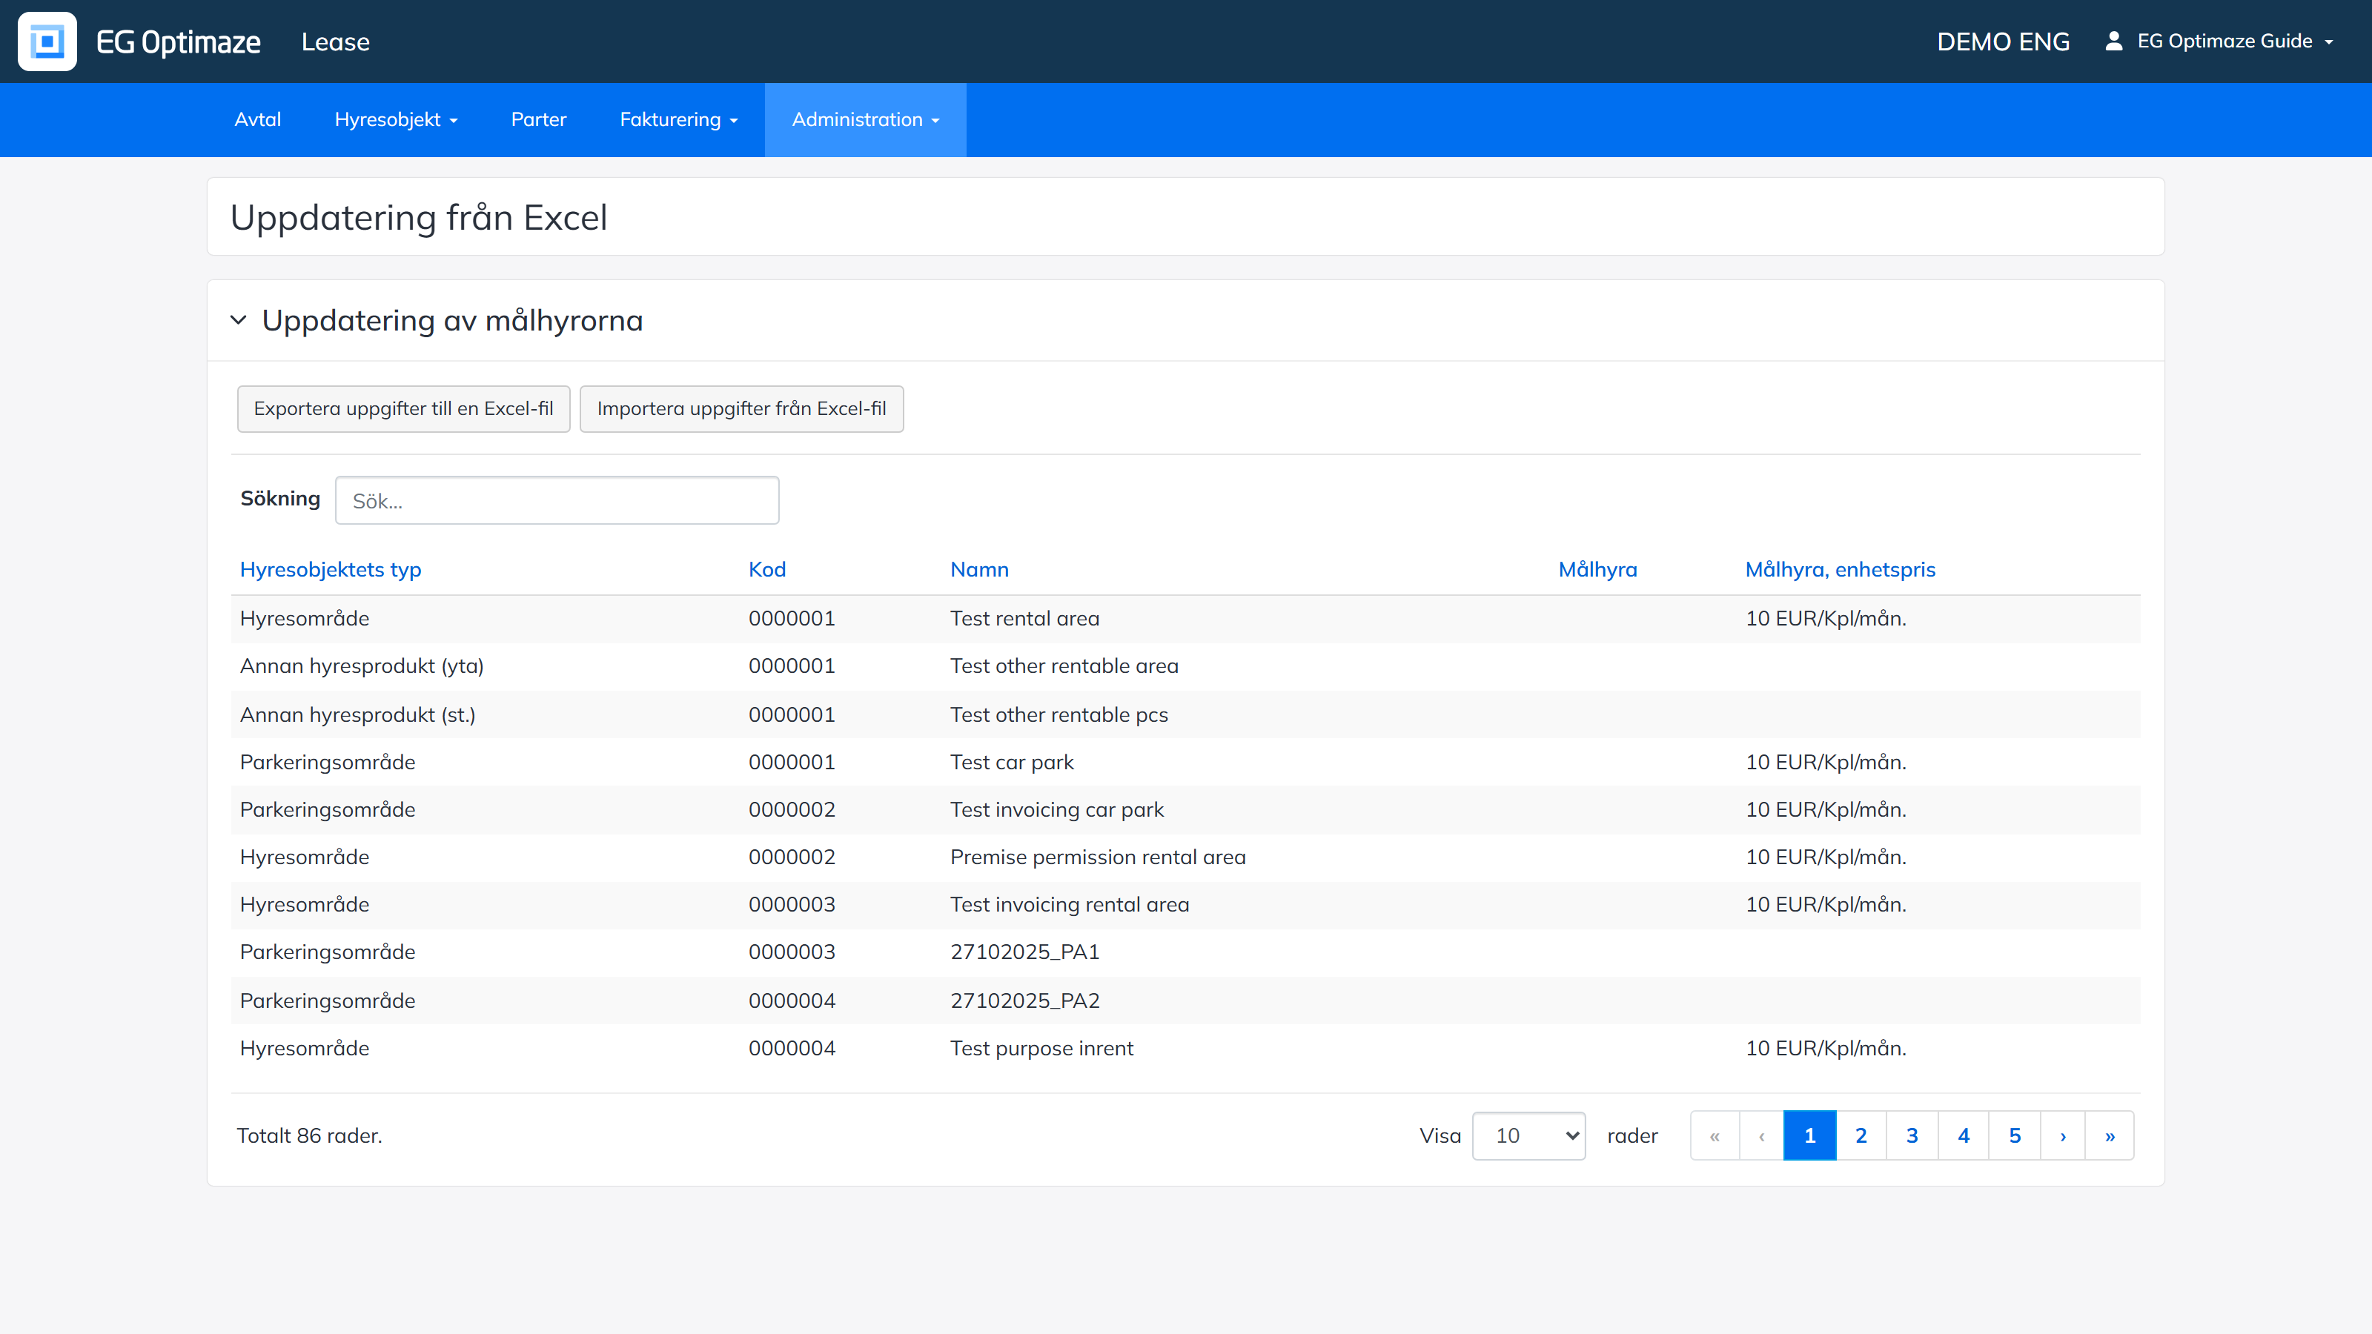Focus the Sök search field
This screenshot has height=1334, width=2372.
pos(557,500)
